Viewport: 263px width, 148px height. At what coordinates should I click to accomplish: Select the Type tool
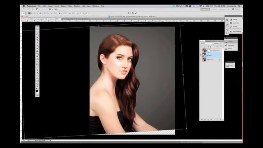pyautogui.click(x=37, y=70)
